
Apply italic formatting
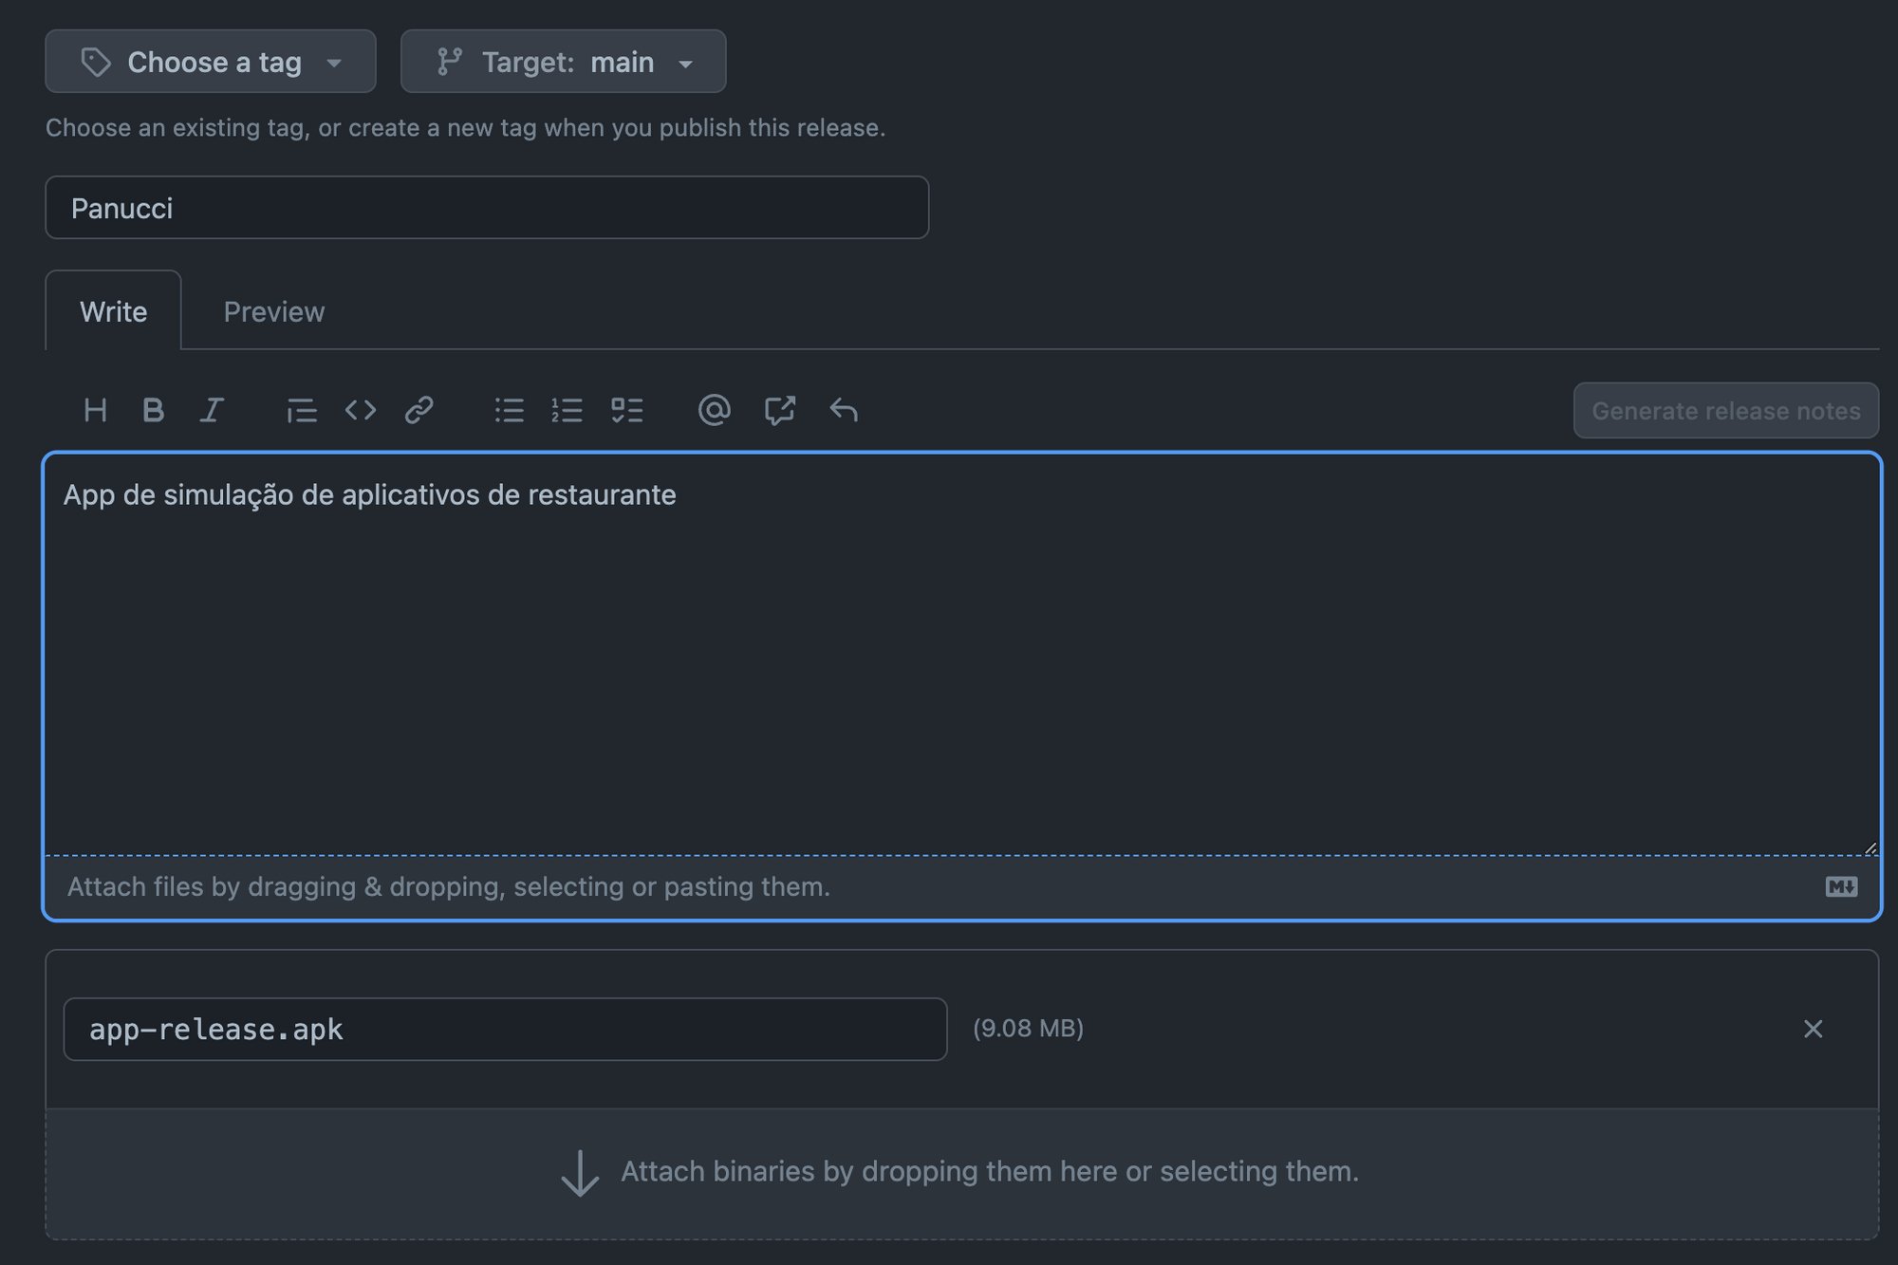(x=212, y=410)
